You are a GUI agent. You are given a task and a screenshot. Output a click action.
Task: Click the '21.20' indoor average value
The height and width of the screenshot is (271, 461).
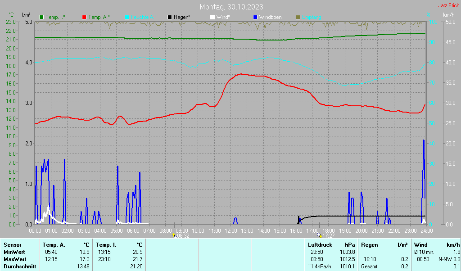136,266
